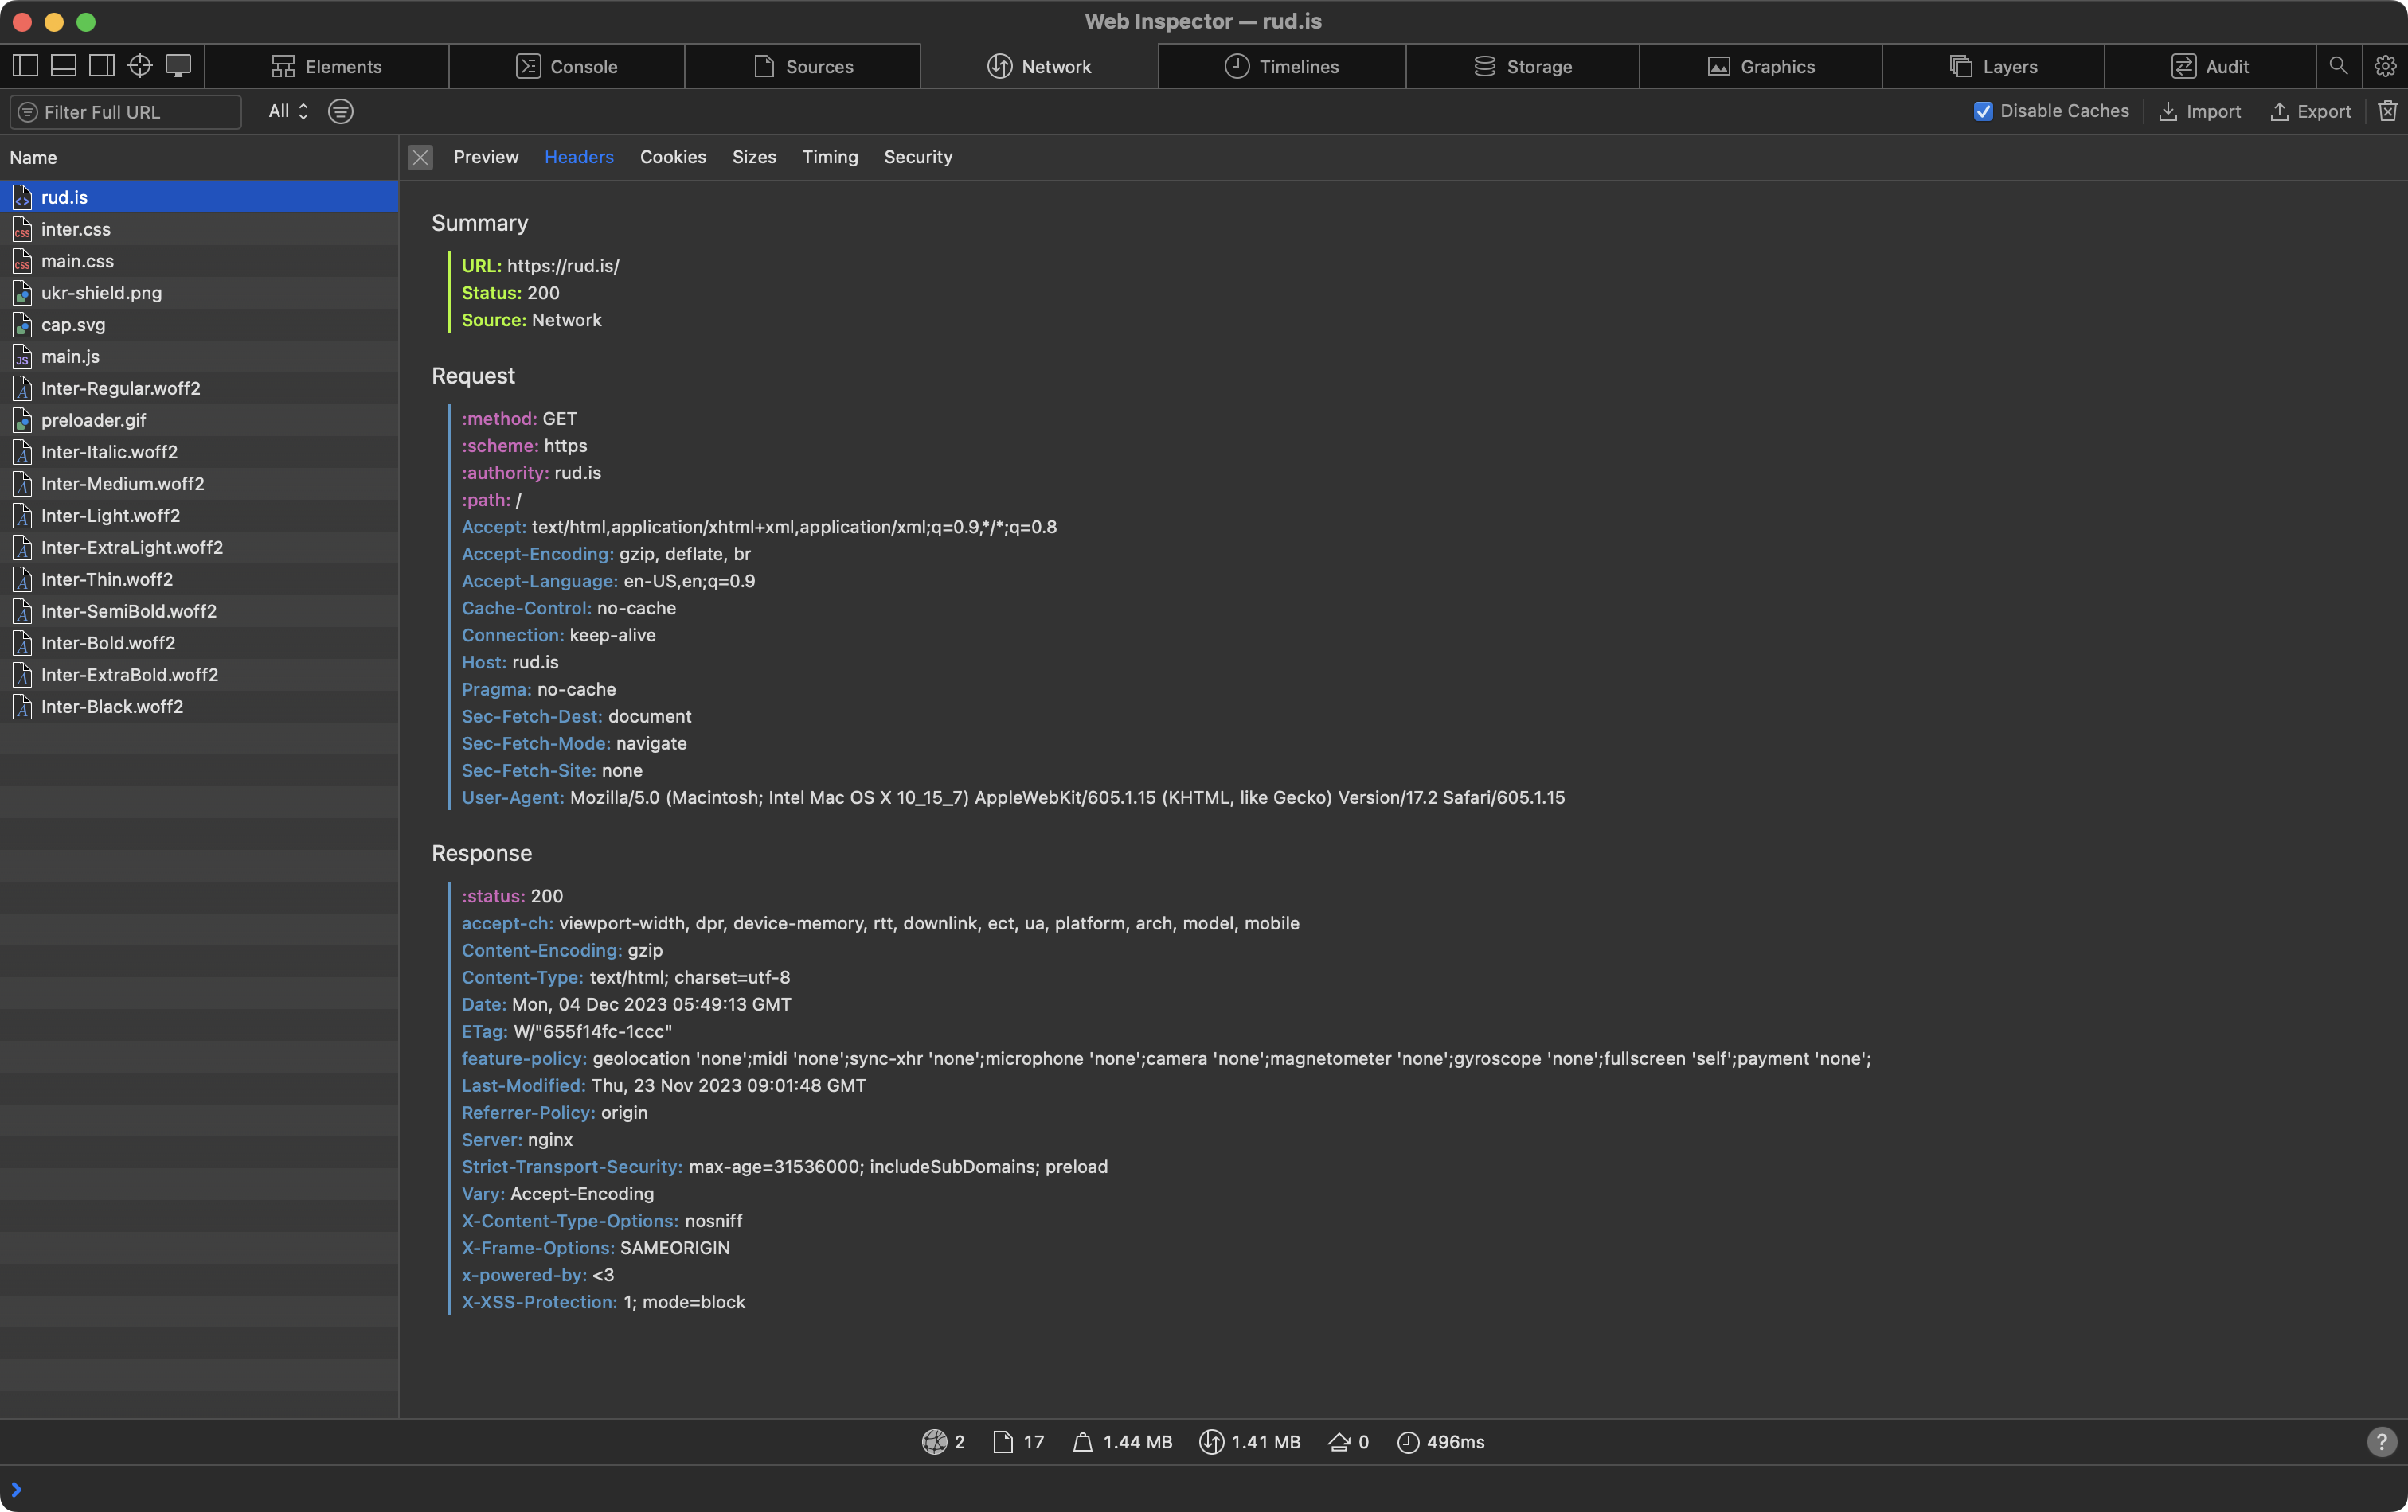Open the Timing detail tab
The height and width of the screenshot is (1512, 2408).
tap(829, 157)
